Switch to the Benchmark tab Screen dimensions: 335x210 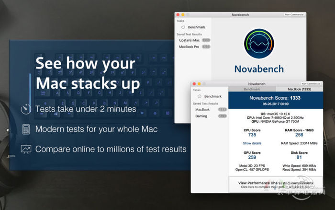click(x=252, y=89)
